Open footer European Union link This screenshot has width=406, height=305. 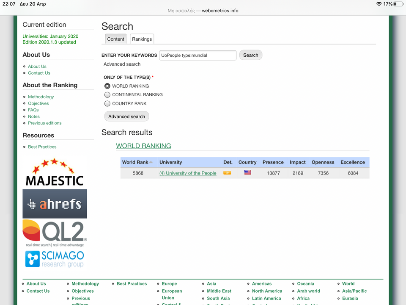[172, 294]
